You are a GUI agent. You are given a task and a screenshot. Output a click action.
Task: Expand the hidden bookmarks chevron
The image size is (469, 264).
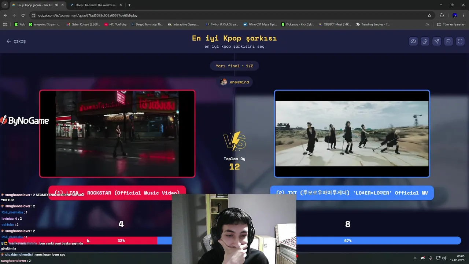coord(427,25)
